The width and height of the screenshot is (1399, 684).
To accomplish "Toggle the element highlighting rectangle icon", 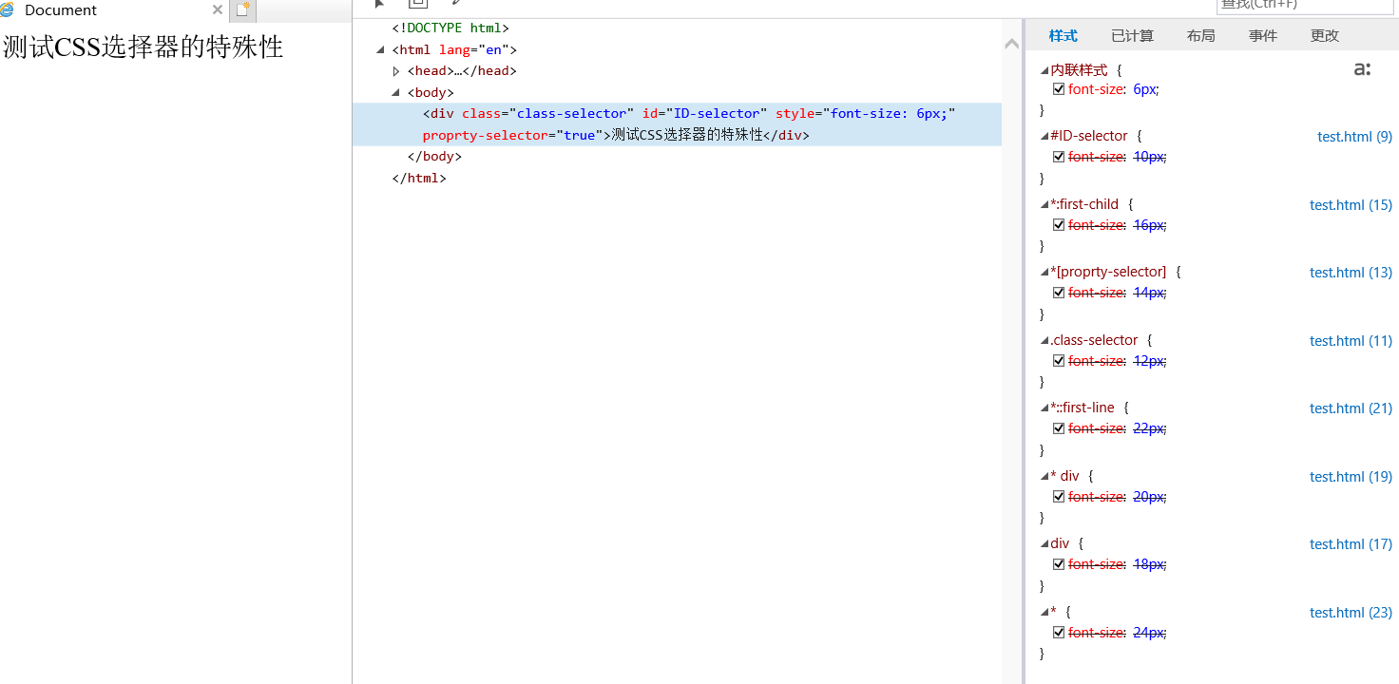I will click(x=418, y=4).
